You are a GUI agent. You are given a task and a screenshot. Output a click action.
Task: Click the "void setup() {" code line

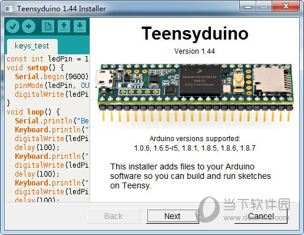point(35,68)
